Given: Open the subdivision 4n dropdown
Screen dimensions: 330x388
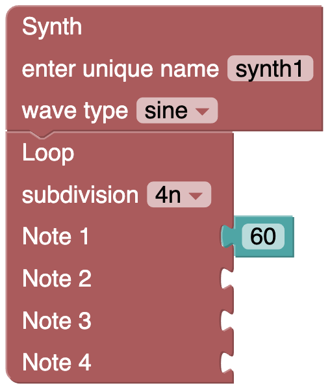Looking at the screenshot, I should (x=179, y=194).
